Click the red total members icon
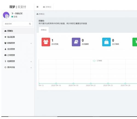The image size is (137, 119). (46, 42)
